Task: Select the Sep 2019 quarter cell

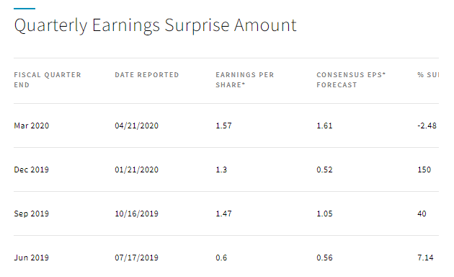Action: [31, 214]
